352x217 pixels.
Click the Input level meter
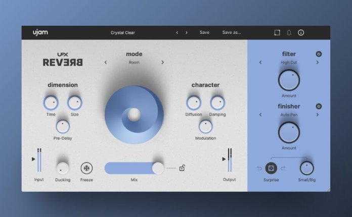pos(39,160)
